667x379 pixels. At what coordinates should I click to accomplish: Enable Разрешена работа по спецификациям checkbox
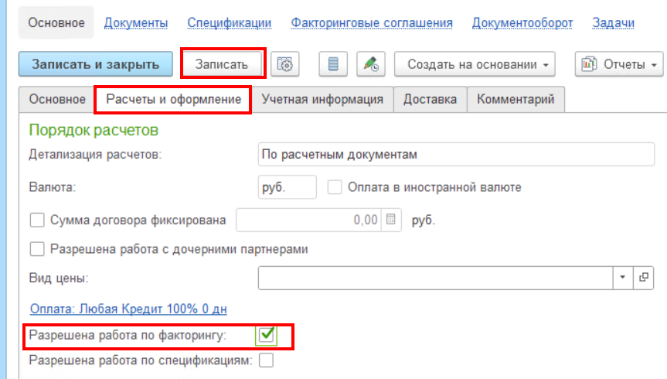click(x=267, y=360)
